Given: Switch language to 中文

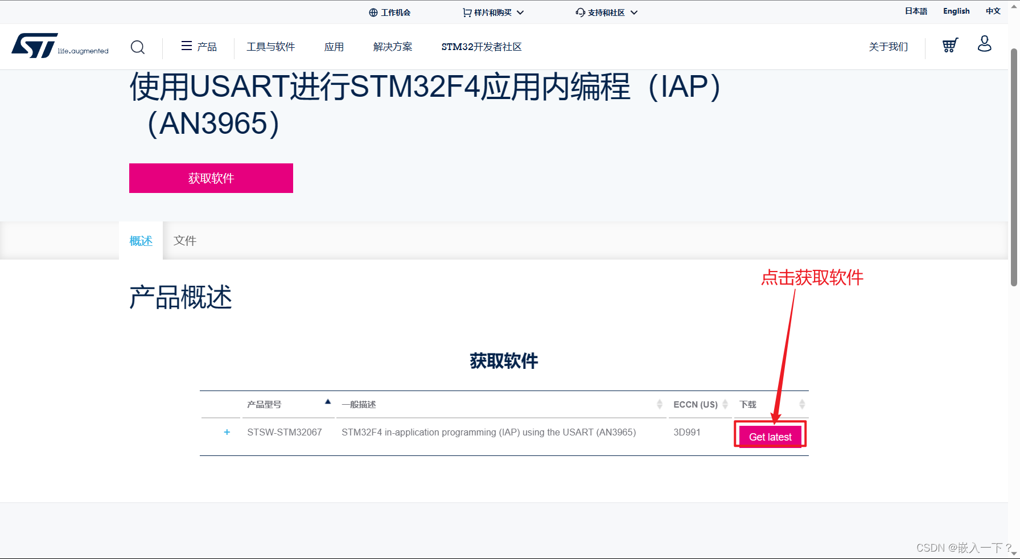Looking at the screenshot, I should (993, 11).
